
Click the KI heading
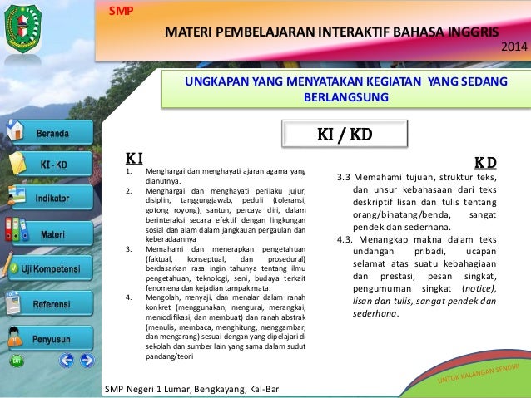point(134,158)
